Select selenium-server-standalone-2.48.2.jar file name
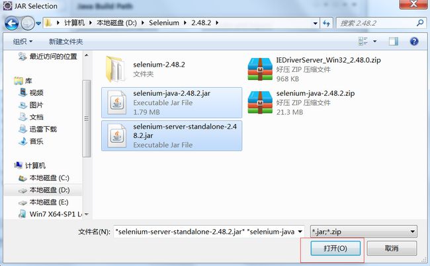 tap(185, 131)
